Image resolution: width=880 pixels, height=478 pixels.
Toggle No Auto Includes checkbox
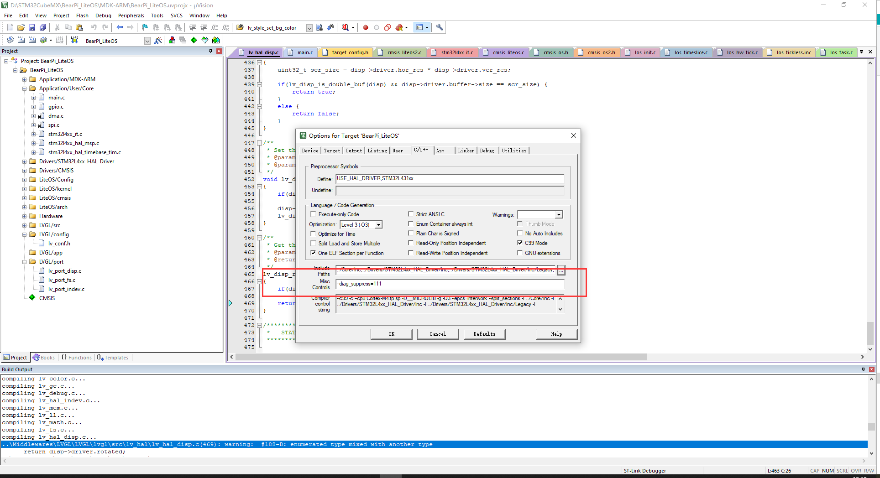point(520,233)
